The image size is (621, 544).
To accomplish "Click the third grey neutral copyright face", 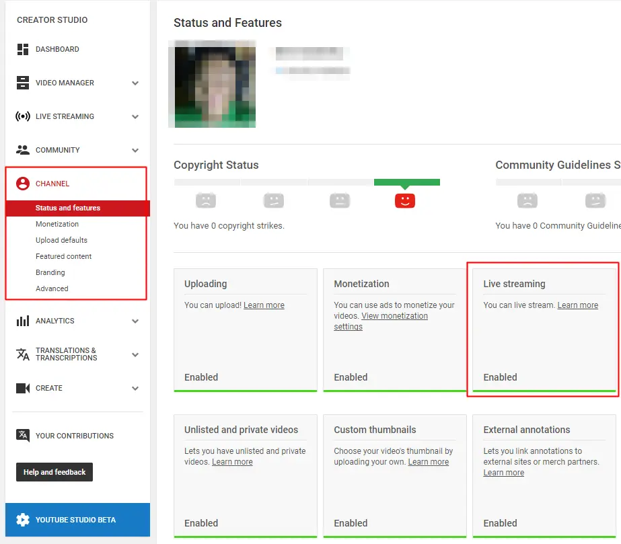I will click(x=340, y=200).
